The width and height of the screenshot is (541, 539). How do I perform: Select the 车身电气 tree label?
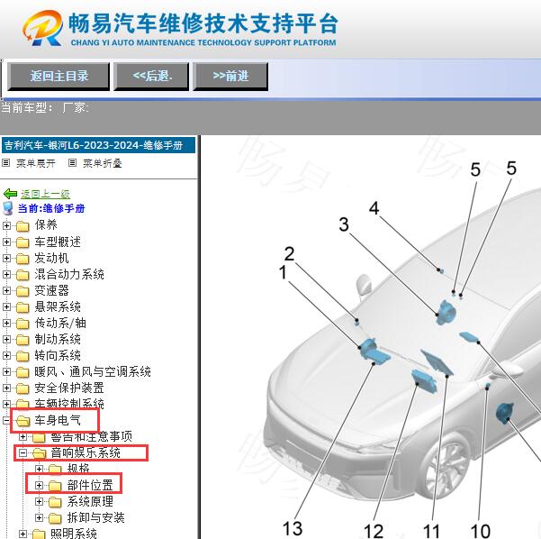pyautogui.click(x=58, y=420)
